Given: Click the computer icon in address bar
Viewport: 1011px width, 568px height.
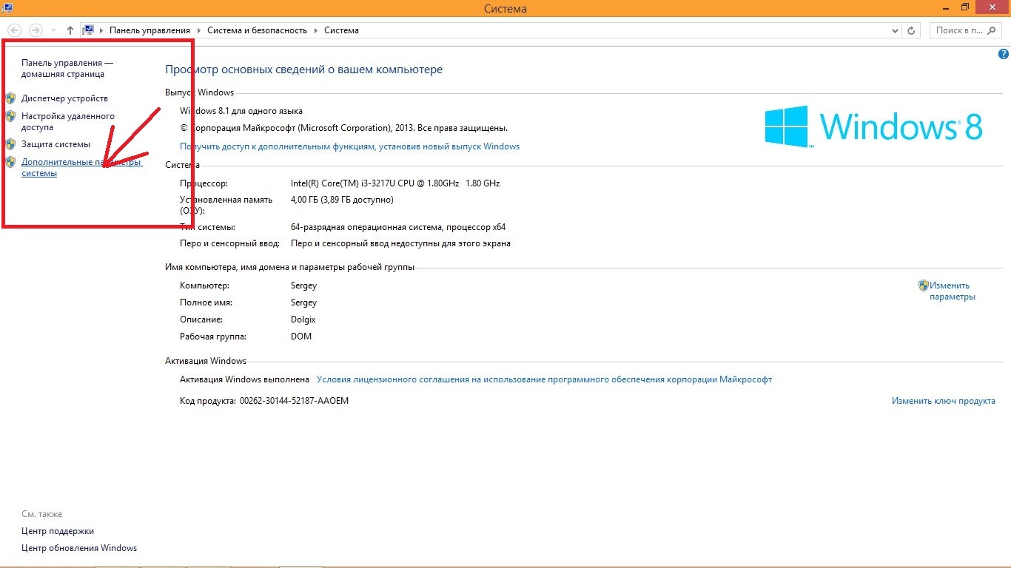Looking at the screenshot, I should pos(89,30).
